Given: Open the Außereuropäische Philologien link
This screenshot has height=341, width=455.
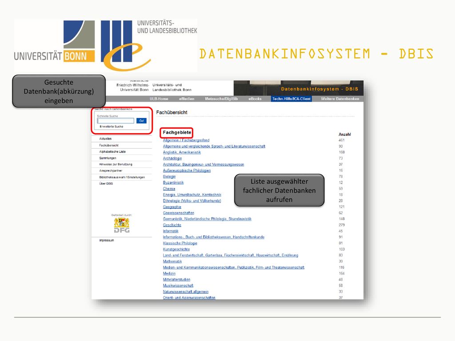Looking at the screenshot, I should coord(187,170).
